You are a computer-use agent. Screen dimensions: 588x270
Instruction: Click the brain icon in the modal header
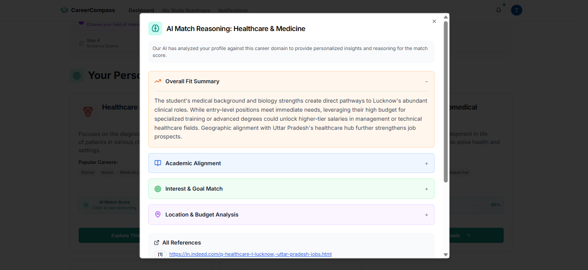tap(155, 28)
